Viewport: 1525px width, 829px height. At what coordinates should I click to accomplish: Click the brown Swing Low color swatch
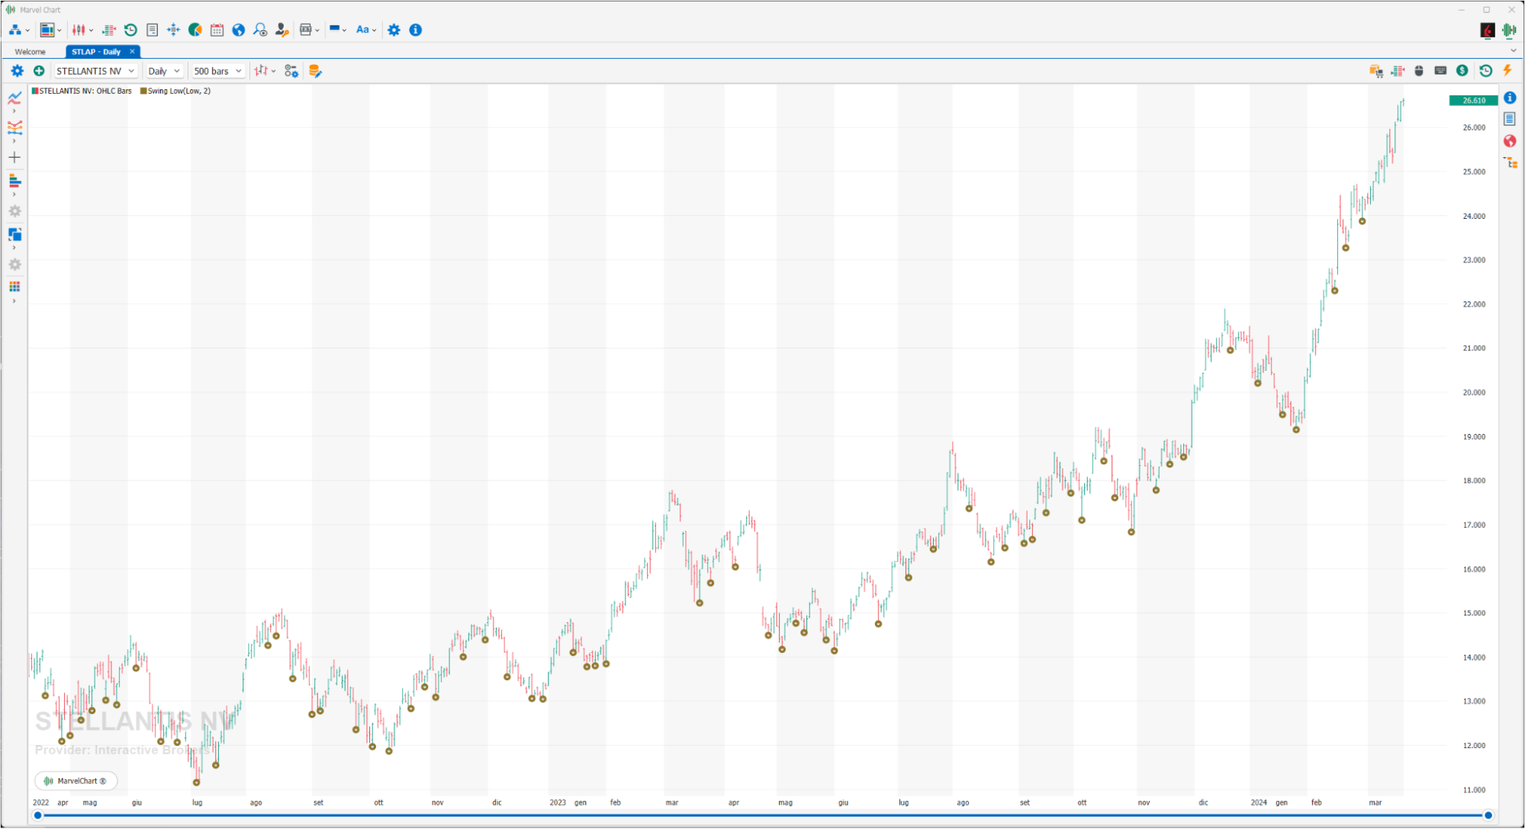coord(143,91)
